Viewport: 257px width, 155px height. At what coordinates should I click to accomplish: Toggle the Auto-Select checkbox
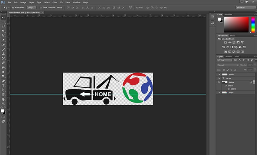tap(13, 7)
